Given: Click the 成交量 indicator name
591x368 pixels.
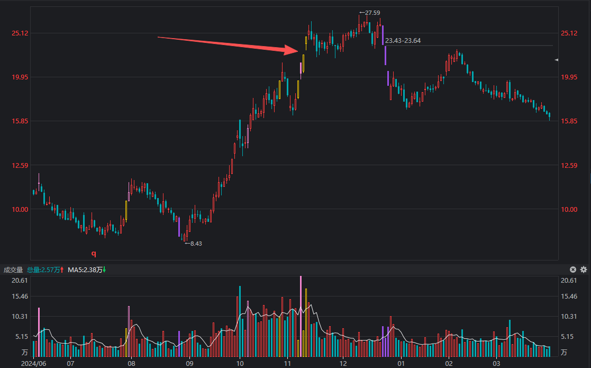Looking at the screenshot, I should pos(13,270).
